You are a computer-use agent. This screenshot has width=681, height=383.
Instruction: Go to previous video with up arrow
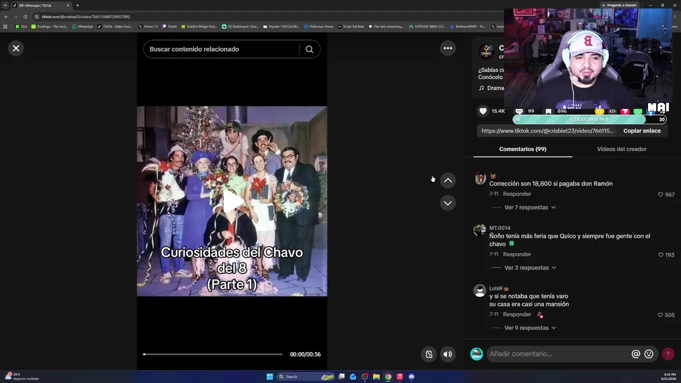click(x=448, y=181)
